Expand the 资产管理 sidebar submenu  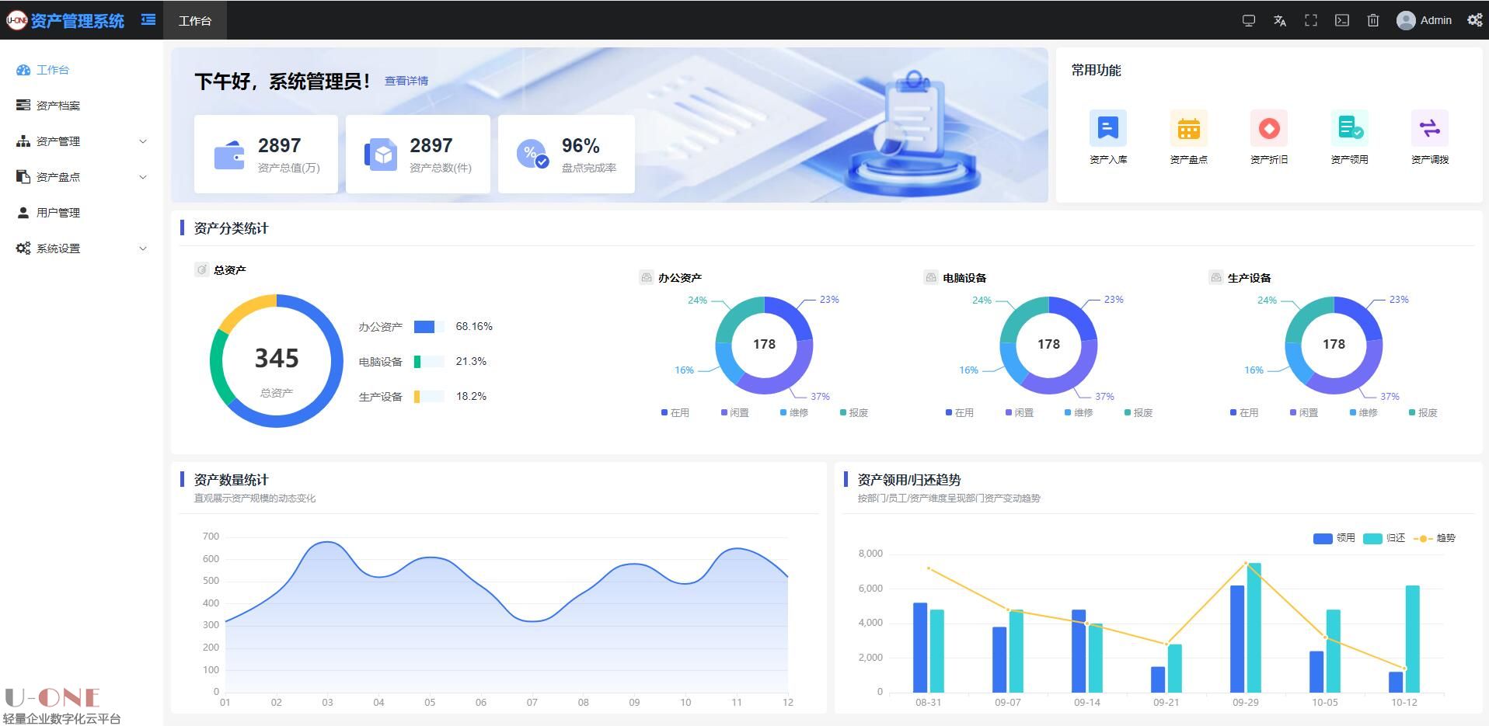(x=81, y=141)
